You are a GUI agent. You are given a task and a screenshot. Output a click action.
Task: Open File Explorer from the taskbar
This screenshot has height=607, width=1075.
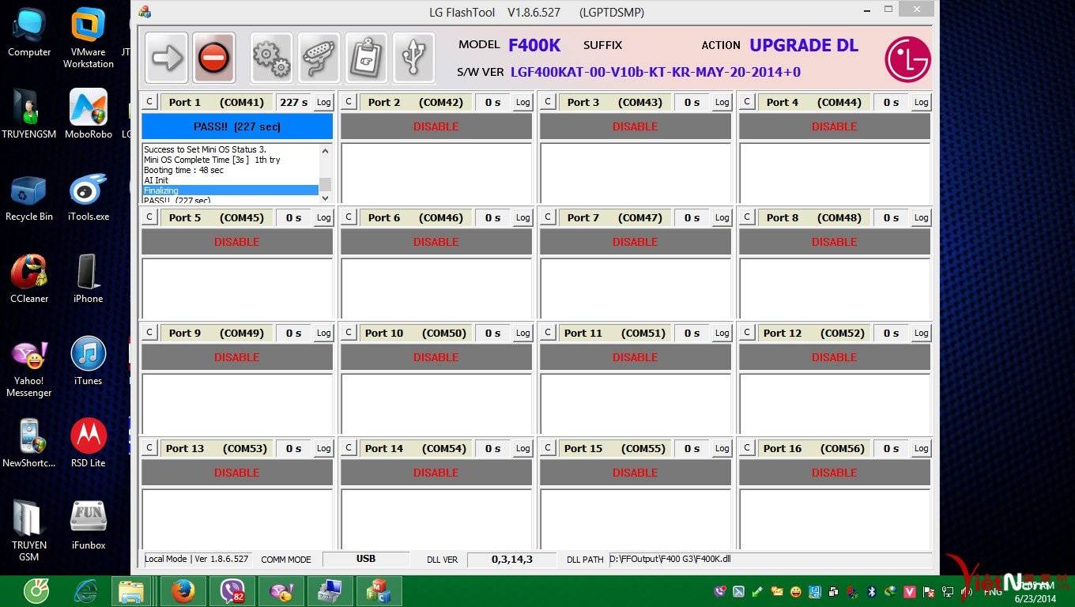coord(131,591)
